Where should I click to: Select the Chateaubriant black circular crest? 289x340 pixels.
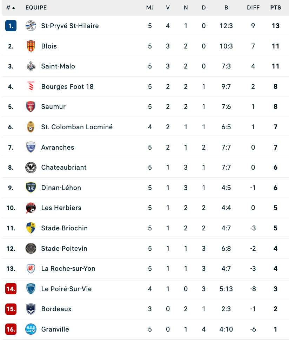31,168
